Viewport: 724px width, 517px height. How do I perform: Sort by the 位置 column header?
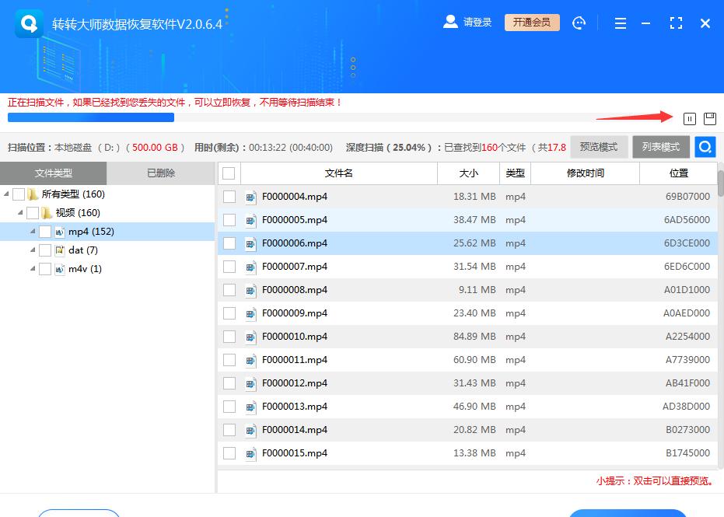(x=678, y=173)
